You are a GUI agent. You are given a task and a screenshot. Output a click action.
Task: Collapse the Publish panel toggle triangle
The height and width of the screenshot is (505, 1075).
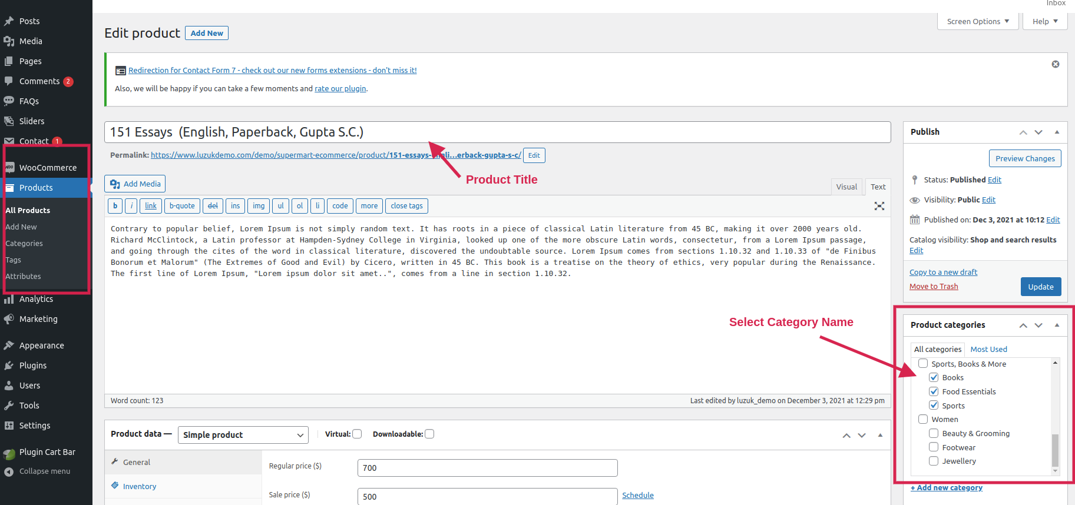pos(1057,132)
